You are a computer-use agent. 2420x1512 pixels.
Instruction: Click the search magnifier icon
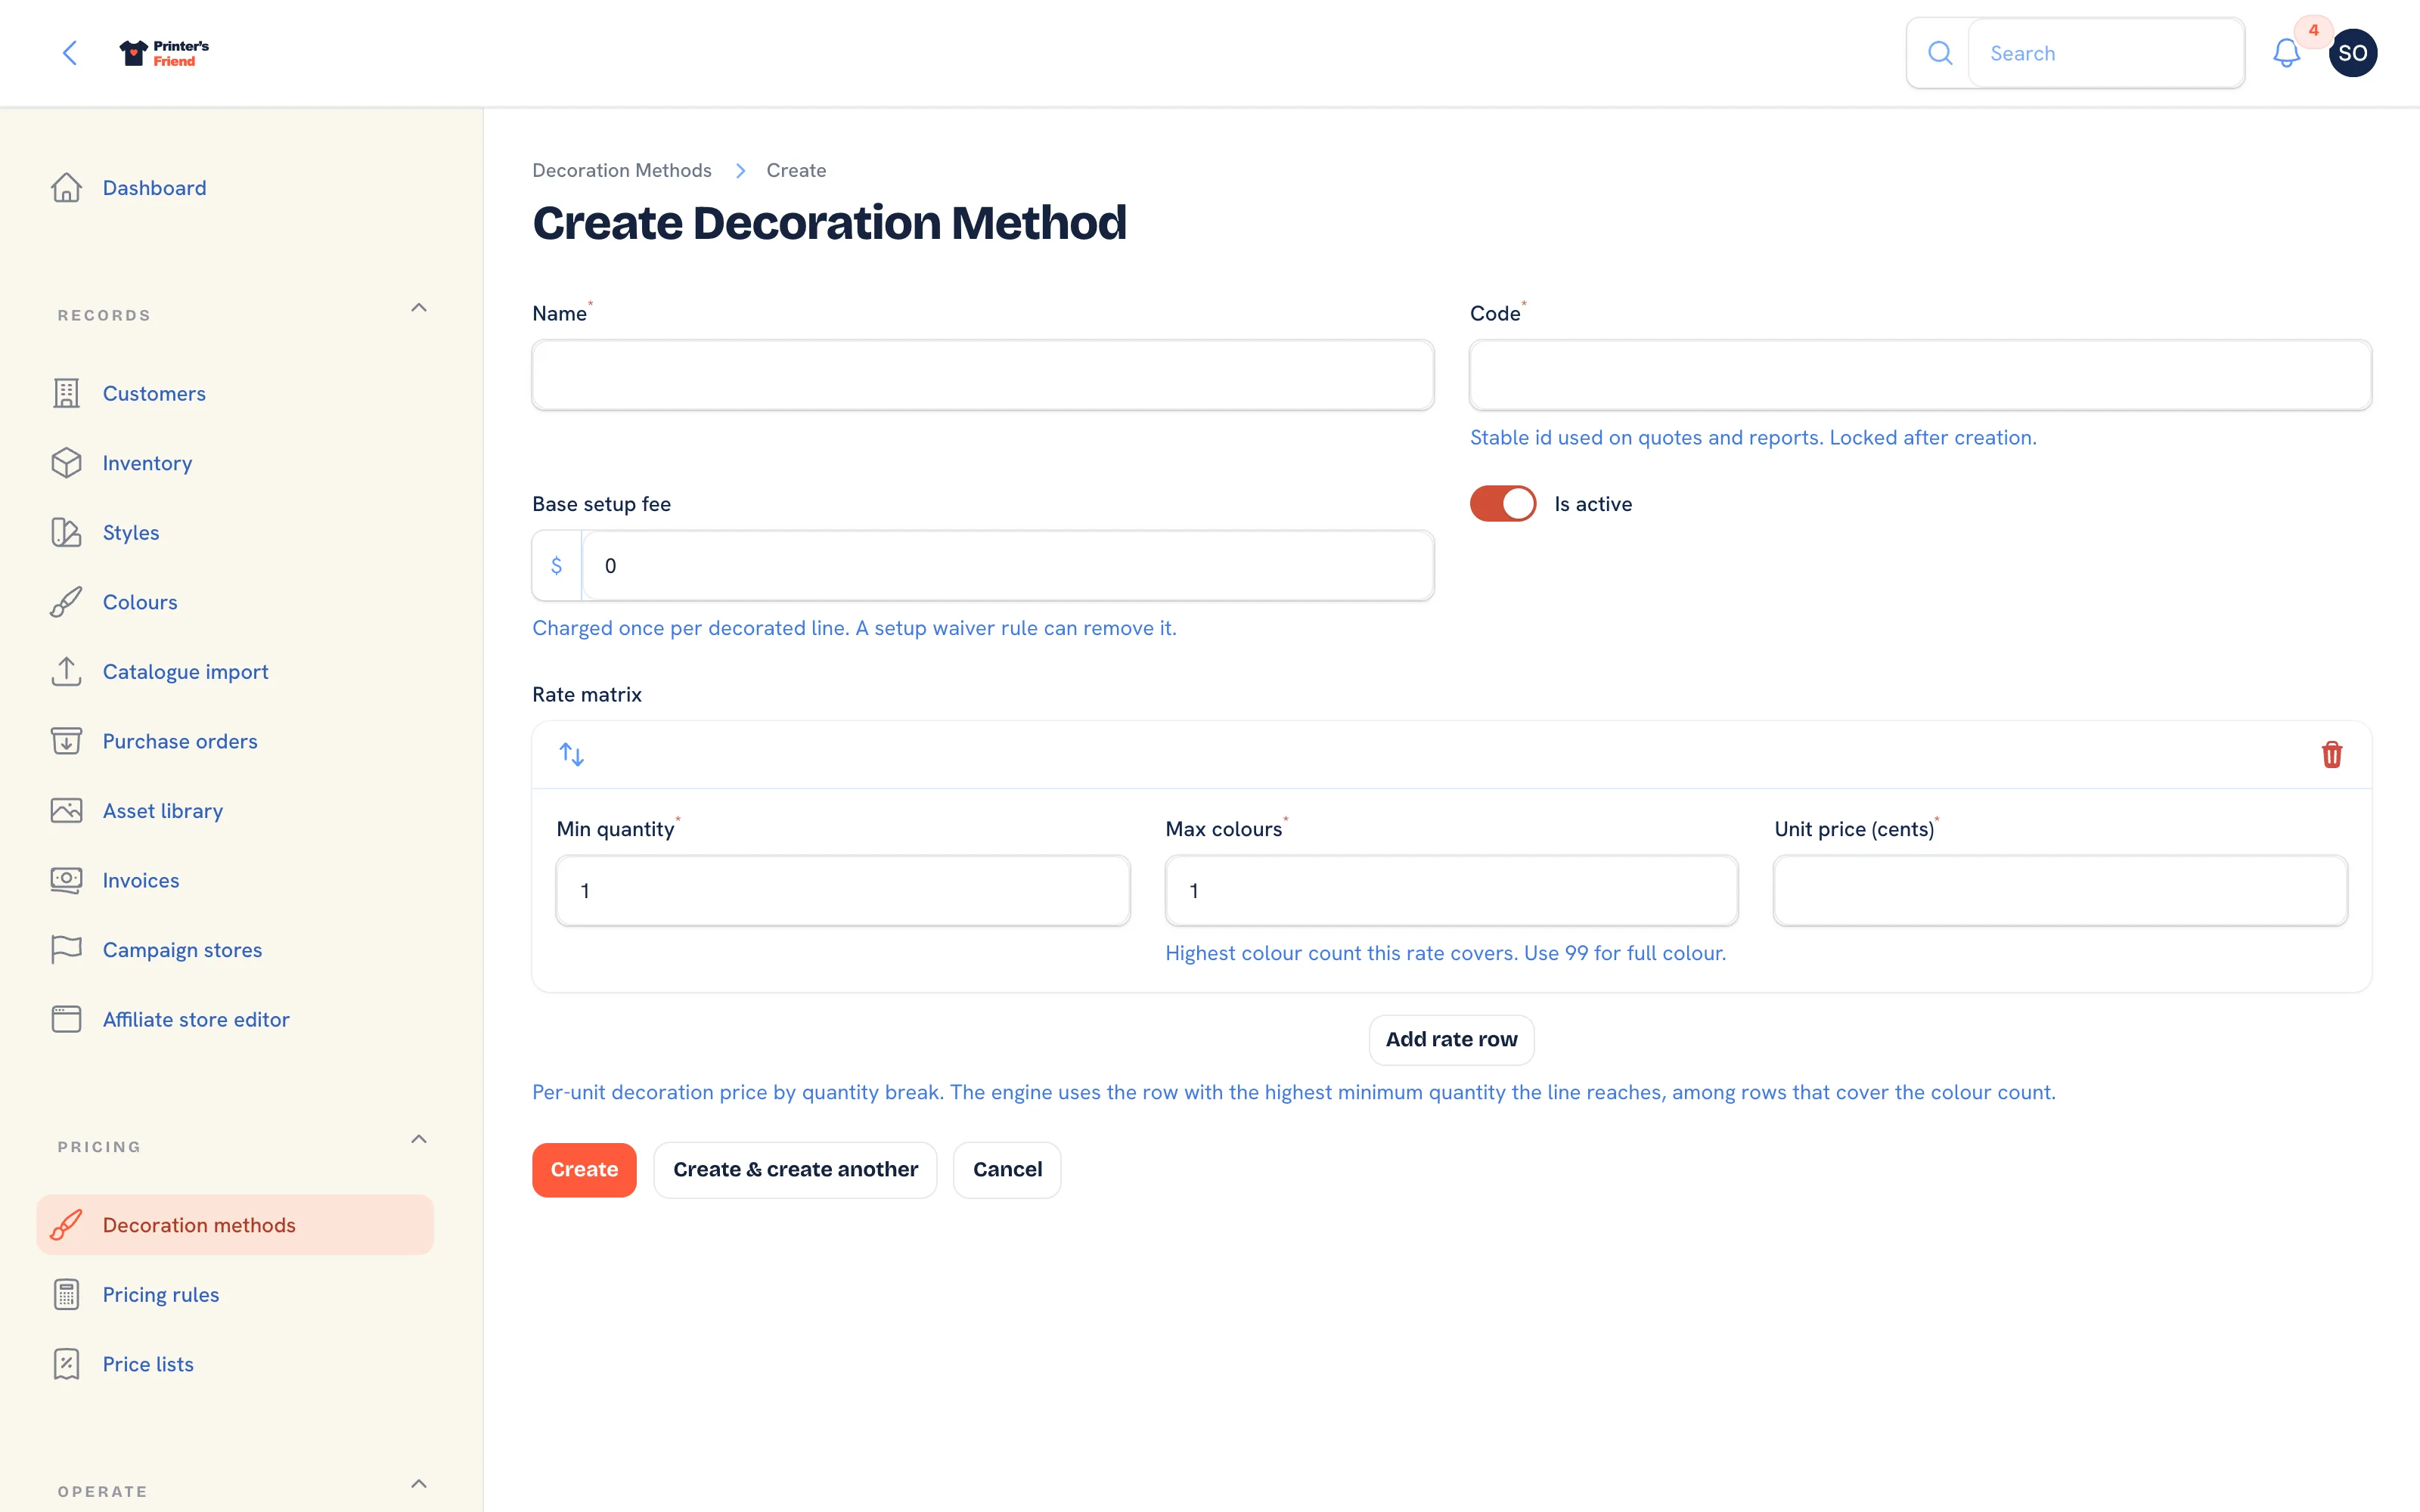[1940, 53]
